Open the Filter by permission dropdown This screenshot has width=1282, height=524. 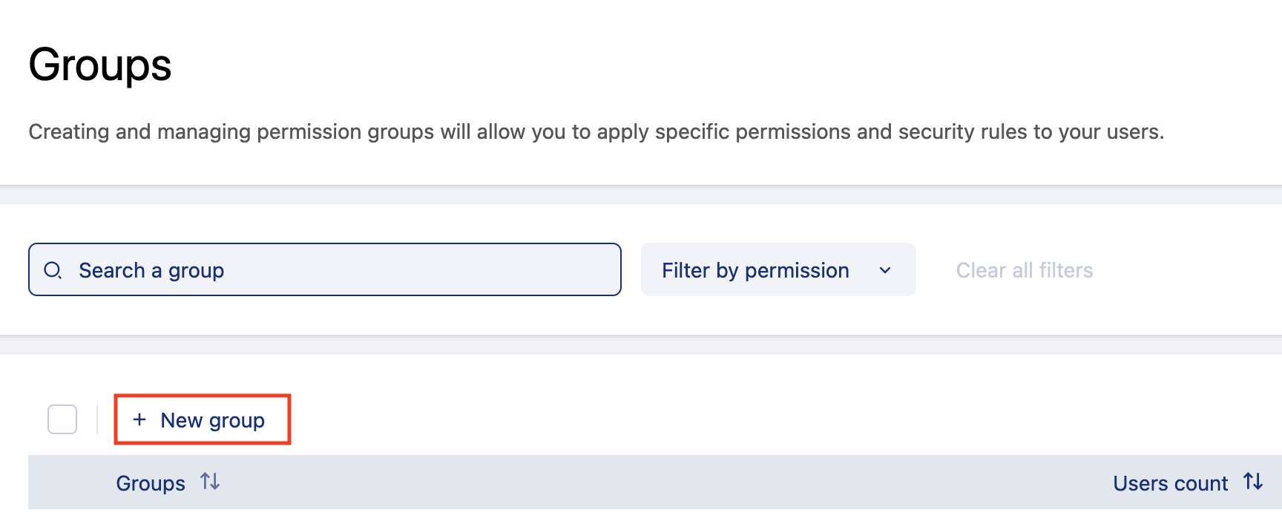(778, 270)
